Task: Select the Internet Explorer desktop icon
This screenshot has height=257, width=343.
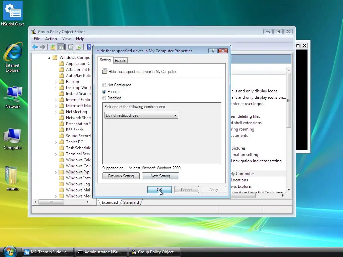Action: pyautogui.click(x=13, y=57)
